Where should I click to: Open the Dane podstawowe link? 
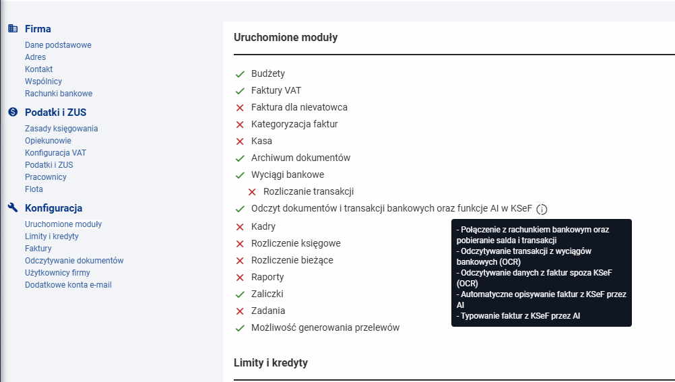coord(58,44)
